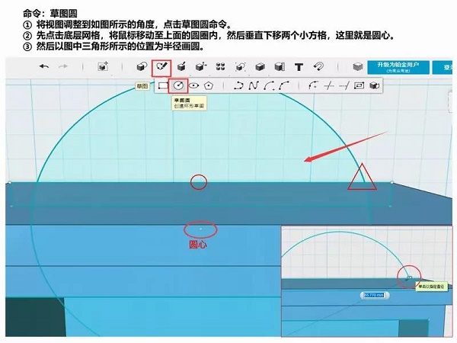Open the snap magnet tool
The width and height of the screenshot is (457, 343).
[x=318, y=67]
